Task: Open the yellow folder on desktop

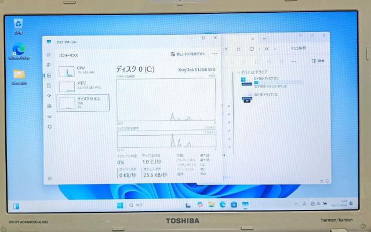Action: pyautogui.click(x=19, y=77)
